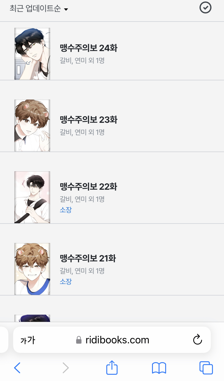Open 맹수주의보 24화 cover thumbnail
224x381 pixels.
click(32, 54)
